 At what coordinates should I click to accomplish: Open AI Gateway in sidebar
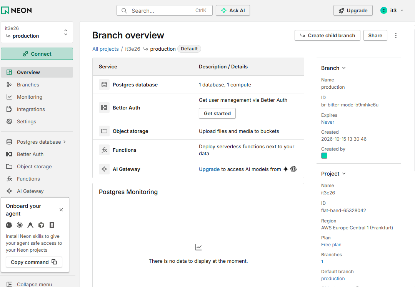[37, 191]
